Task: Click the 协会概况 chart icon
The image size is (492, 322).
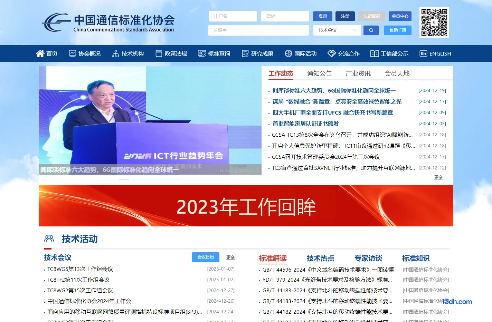Action: click(72, 53)
